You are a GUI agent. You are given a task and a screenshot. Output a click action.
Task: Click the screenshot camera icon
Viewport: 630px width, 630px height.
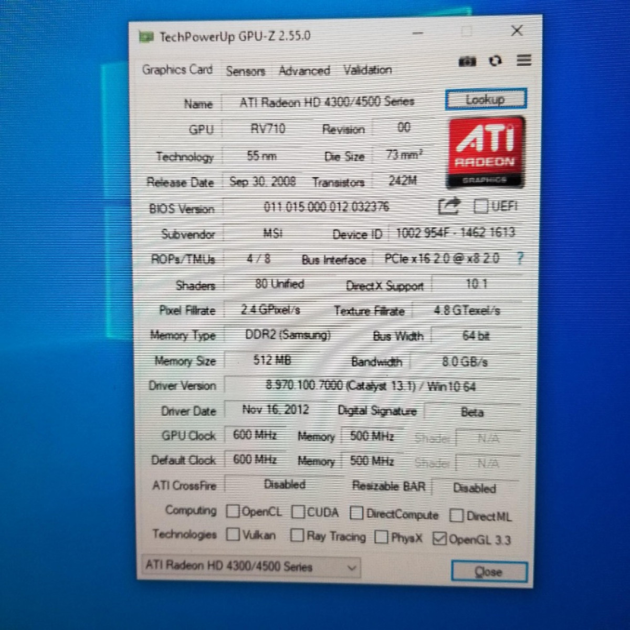coord(467,61)
